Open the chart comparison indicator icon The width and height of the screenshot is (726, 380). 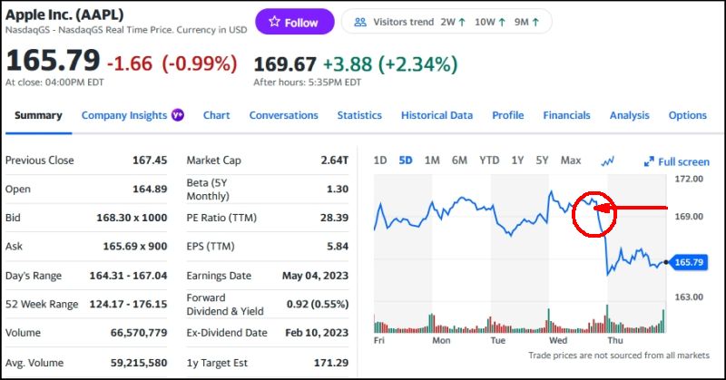607,161
